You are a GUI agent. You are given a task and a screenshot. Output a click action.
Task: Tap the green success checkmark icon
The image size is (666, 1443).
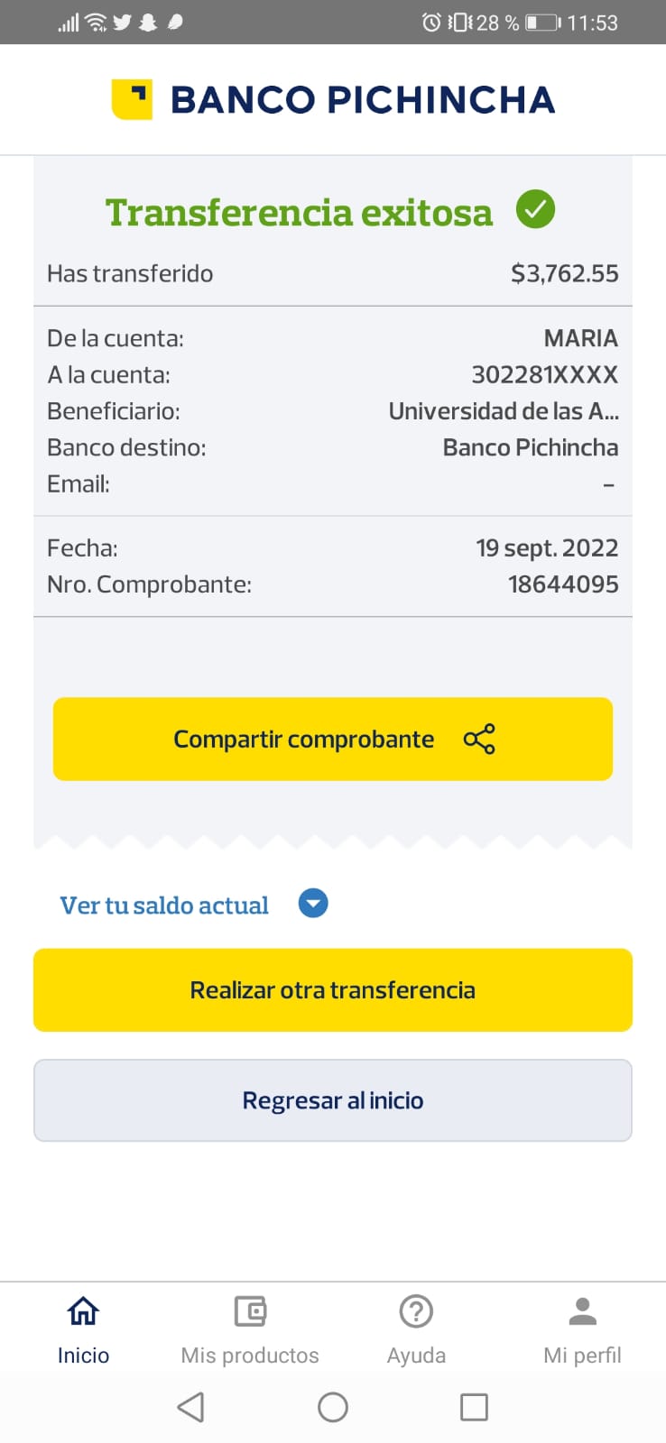[535, 209]
